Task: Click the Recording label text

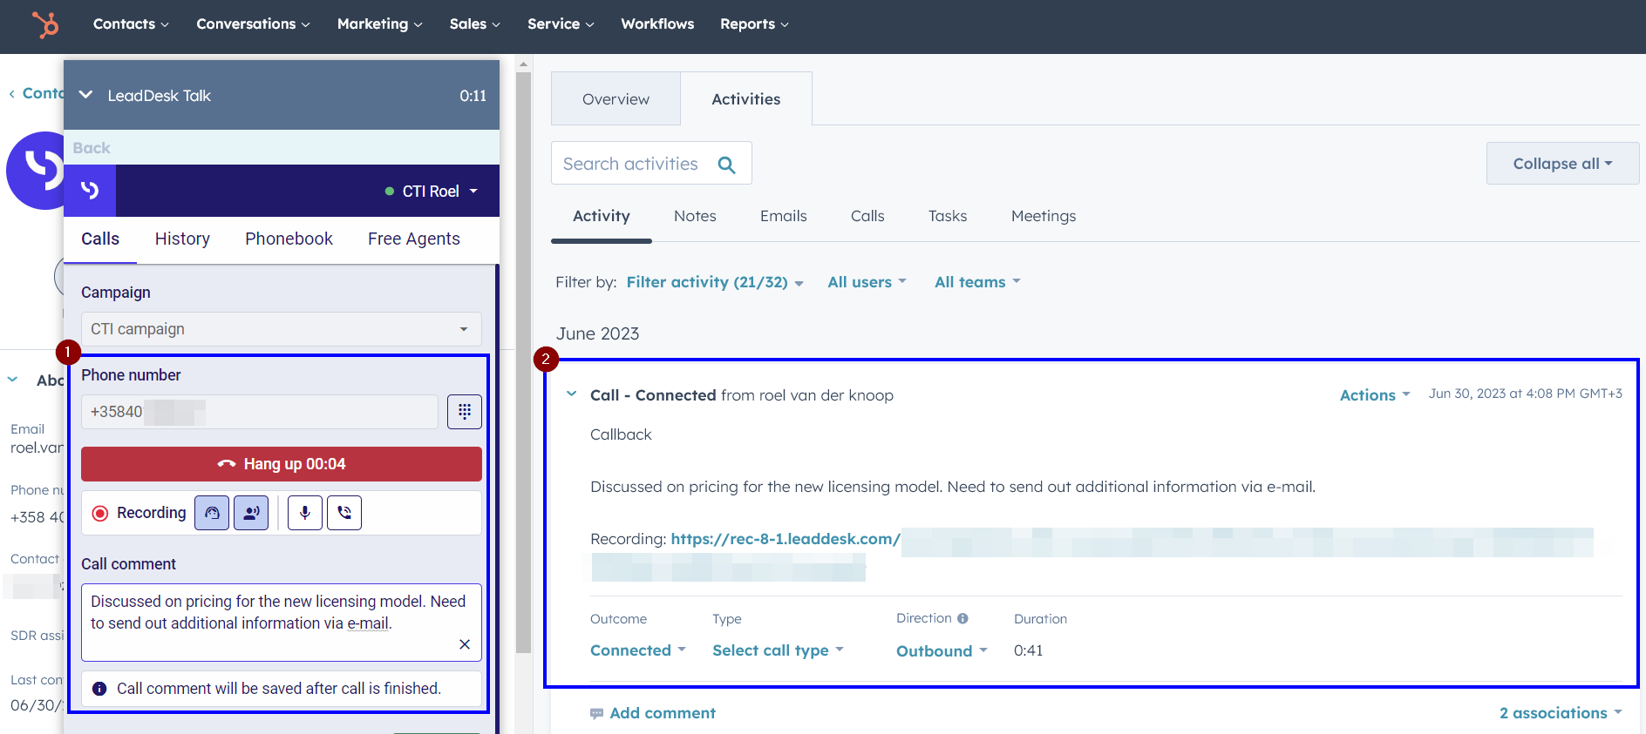Action: [x=152, y=513]
